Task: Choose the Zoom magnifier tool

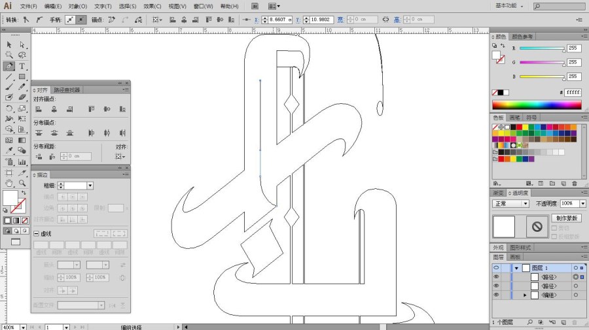Action: [x=22, y=183]
